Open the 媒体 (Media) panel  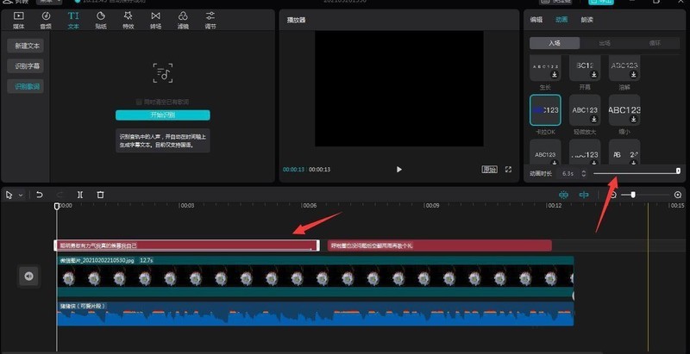tap(18, 20)
